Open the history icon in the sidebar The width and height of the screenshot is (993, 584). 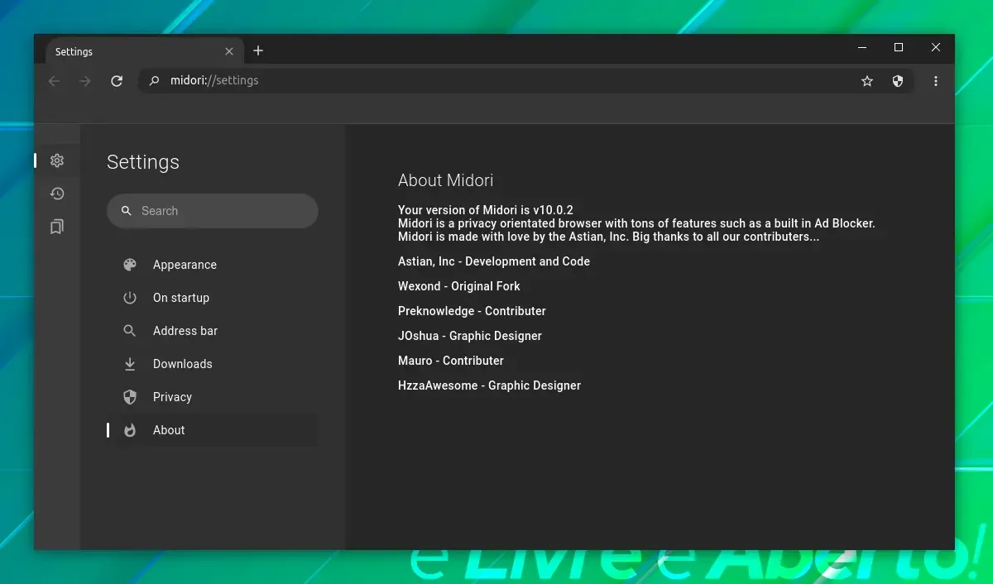(57, 194)
